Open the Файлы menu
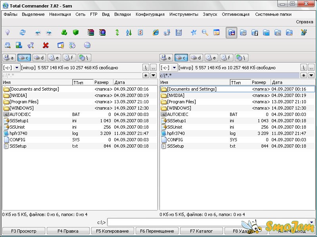Image resolution: width=317 pixels, height=237 pixels. point(10,14)
